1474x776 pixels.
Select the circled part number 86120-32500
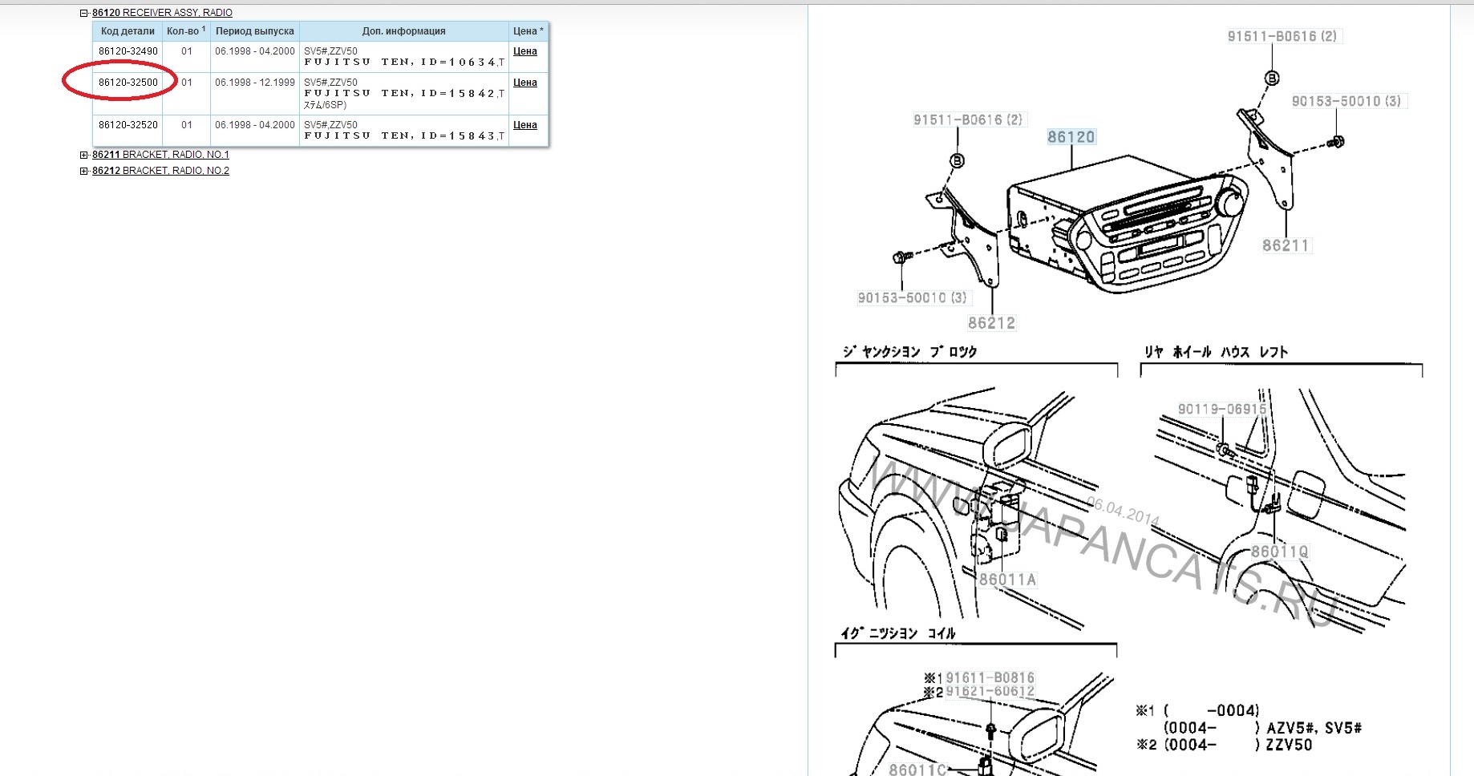click(x=128, y=83)
